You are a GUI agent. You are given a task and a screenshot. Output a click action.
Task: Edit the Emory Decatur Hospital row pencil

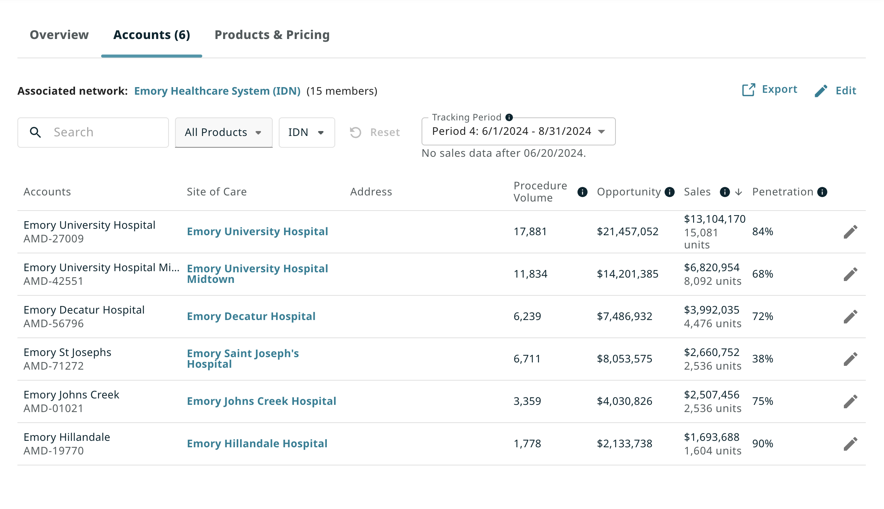pyautogui.click(x=850, y=317)
